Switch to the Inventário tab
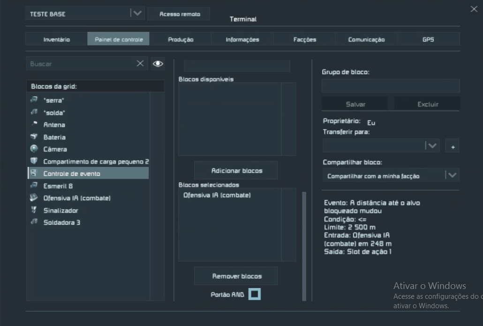 pos(56,39)
